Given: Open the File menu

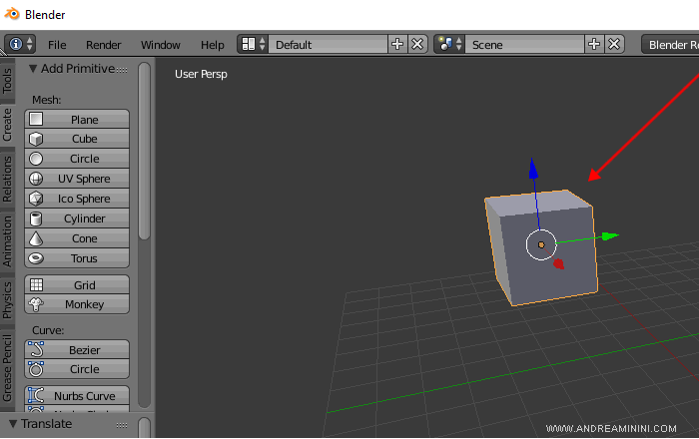Looking at the screenshot, I should 57,45.
